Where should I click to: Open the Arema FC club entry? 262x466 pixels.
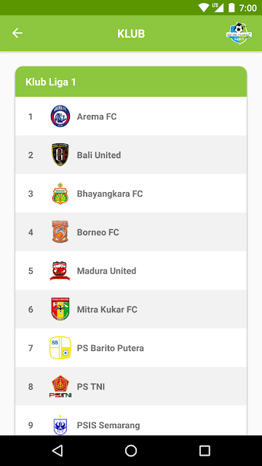click(x=131, y=116)
